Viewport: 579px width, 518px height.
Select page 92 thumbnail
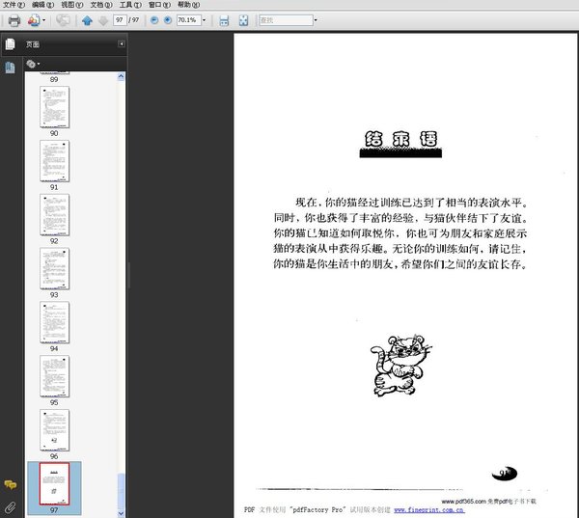(54, 215)
